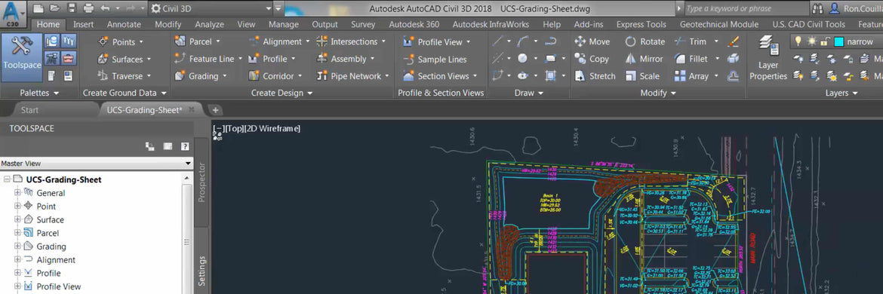The height and width of the screenshot is (294, 883).
Task: Switch to the Insert ribbon tab
Action: coord(83,24)
